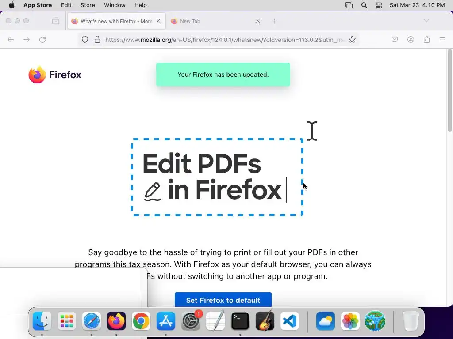Open Google Chrome from the Dock
This screenshot has height=339, width=453.
click(141, 321)
